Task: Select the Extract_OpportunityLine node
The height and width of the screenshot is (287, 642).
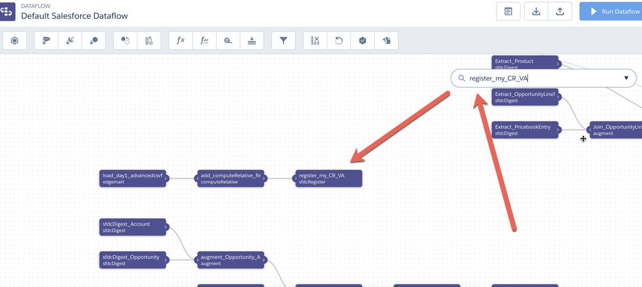Action: [525, 97]
